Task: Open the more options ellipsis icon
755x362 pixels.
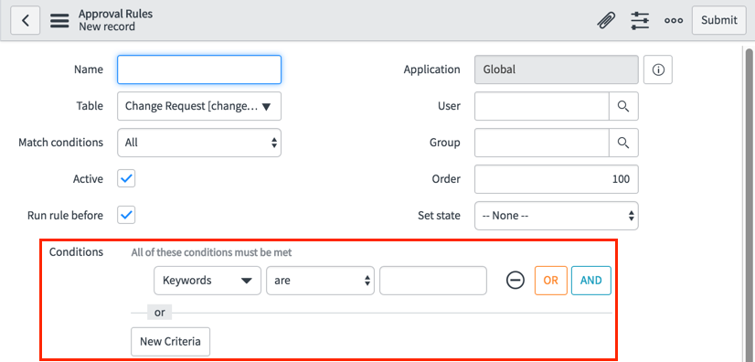Action: click(x=674, y=21)
